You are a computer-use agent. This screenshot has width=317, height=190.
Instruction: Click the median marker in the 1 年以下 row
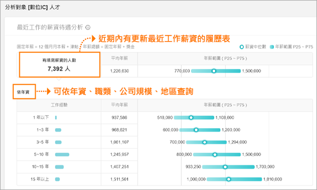191,118
